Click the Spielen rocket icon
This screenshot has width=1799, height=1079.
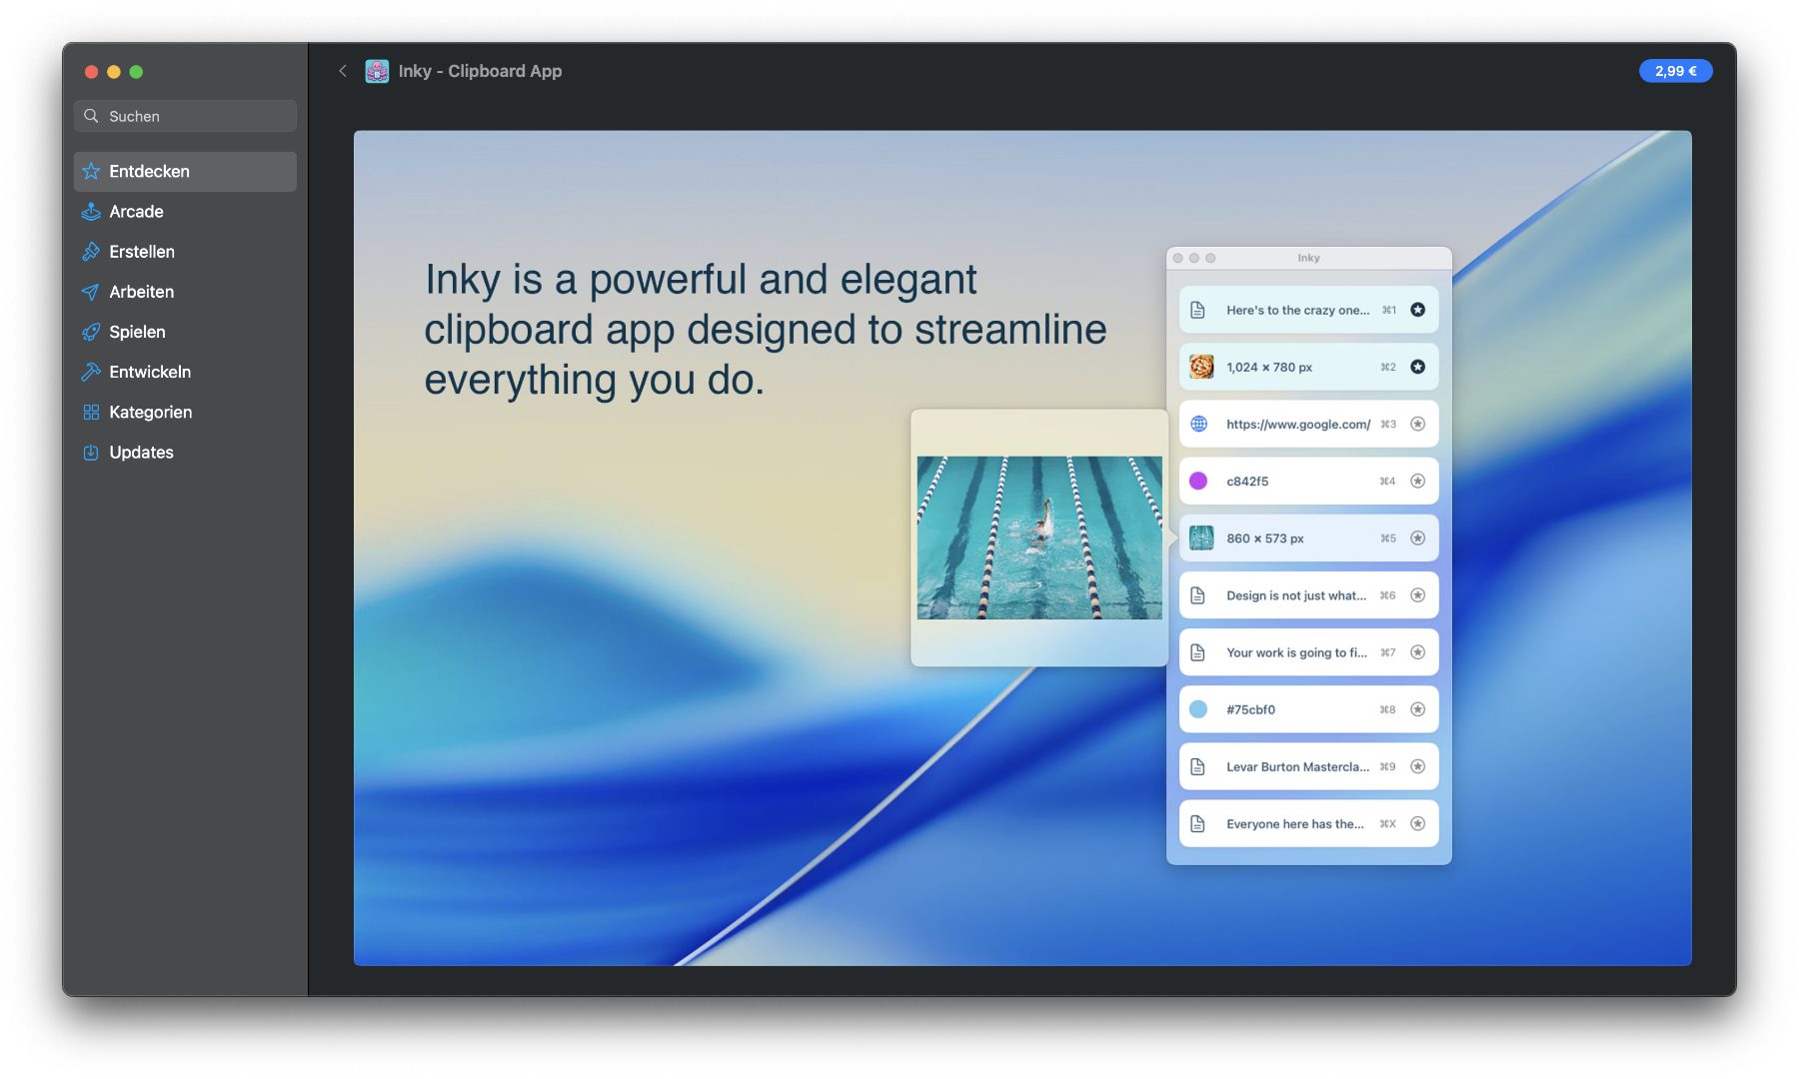[x=91, y=332]
